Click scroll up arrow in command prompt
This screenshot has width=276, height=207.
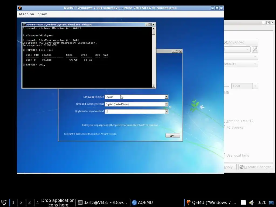154,29
